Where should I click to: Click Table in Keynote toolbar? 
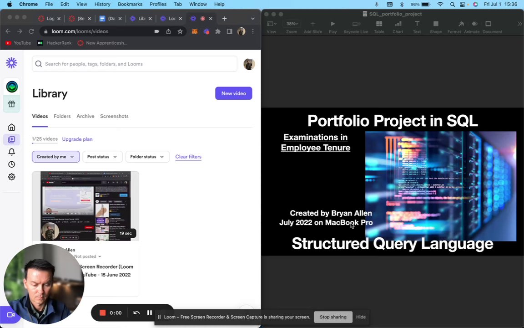(x=379, y=27)
